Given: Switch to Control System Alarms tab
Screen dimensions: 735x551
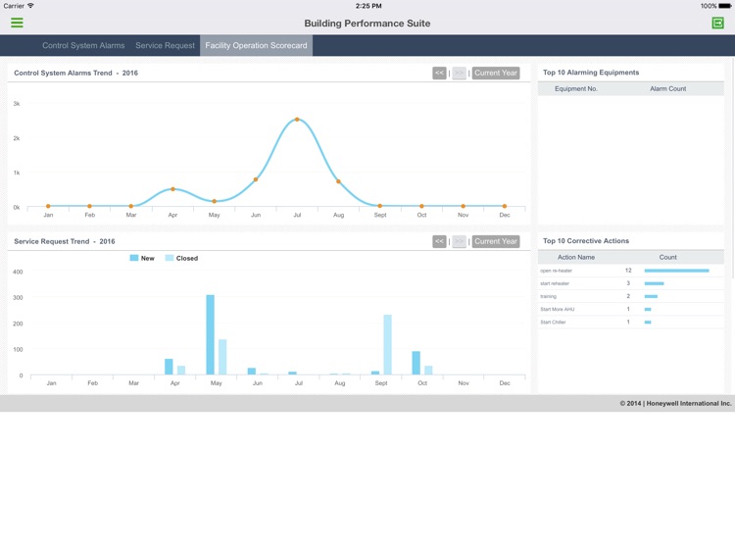Looking at the screenshot, I should [x=83, y=45].
